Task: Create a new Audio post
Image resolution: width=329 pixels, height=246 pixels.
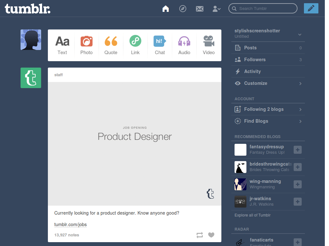Action: [x=184, y=45]
